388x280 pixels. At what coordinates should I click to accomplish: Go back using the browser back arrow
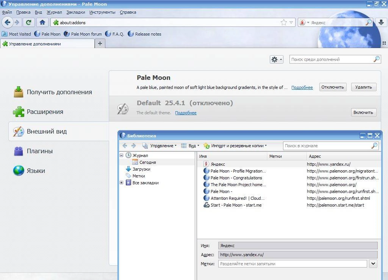[8, 22]
